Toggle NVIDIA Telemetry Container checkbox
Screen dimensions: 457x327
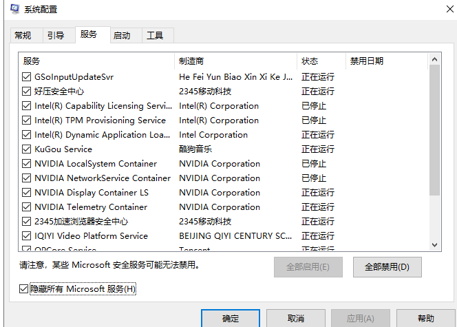click(27, 207)
